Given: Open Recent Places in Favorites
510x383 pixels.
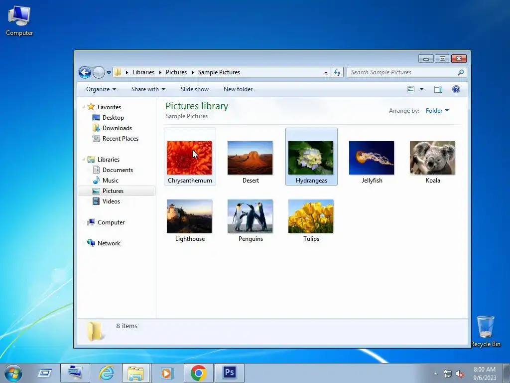Looking at the screenshot, I should click(121, 139).
